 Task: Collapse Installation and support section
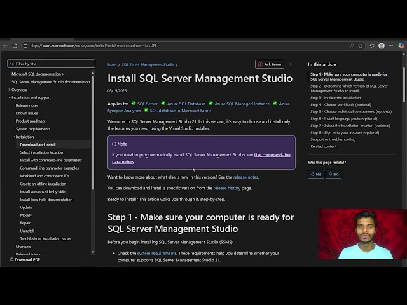click(x=10, y=97)
